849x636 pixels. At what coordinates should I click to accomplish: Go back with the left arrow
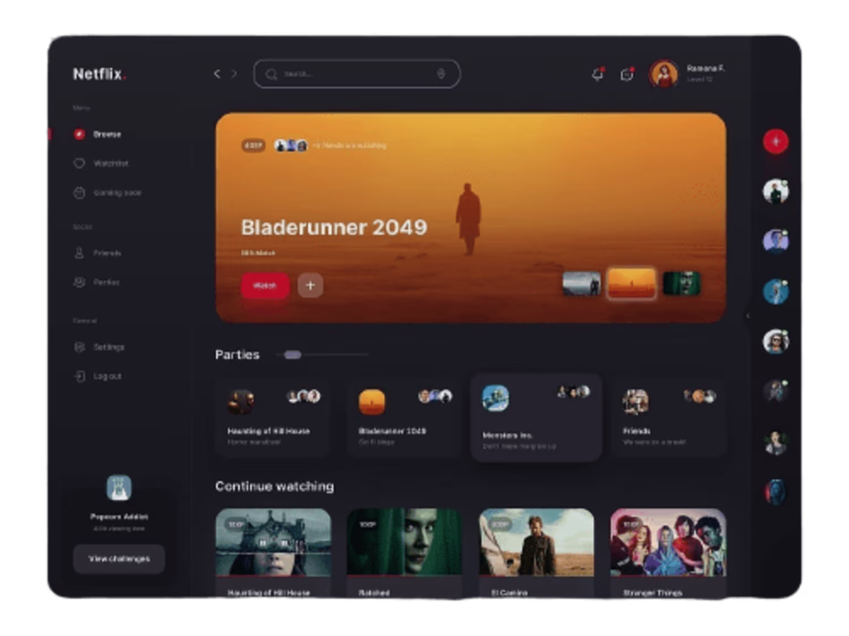click(217, 74)
